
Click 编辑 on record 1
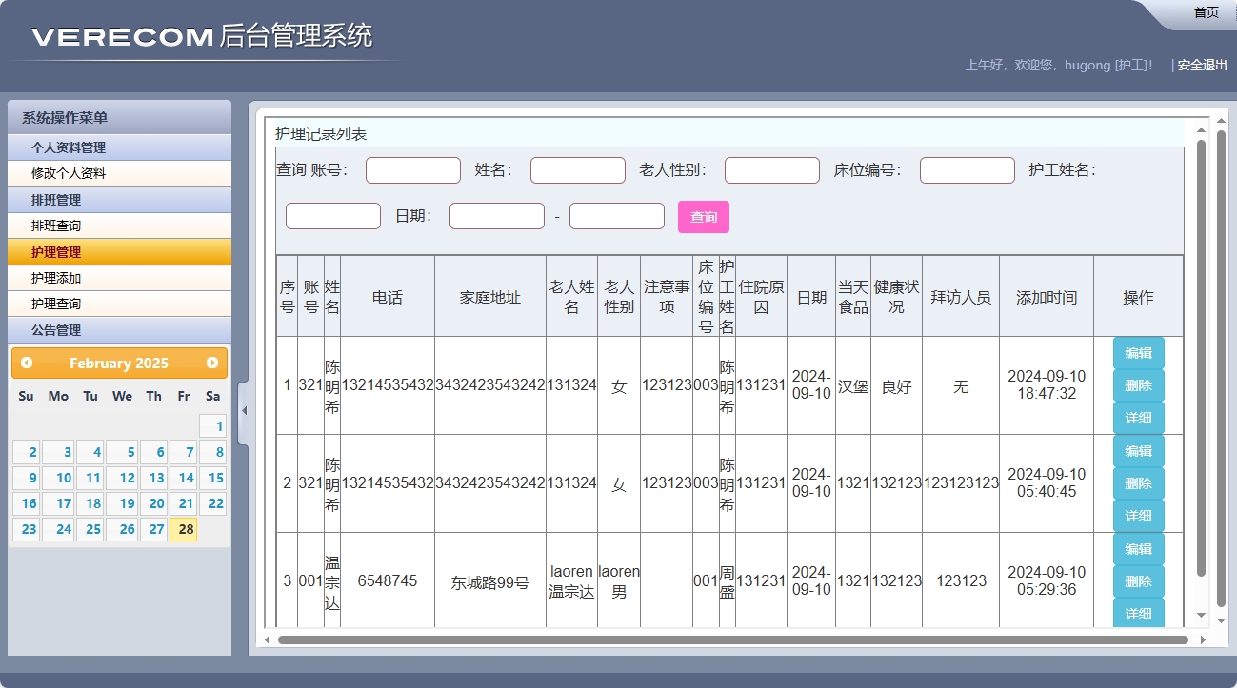tap(1139, 352)
